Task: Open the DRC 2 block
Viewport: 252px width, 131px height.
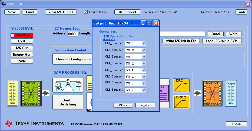Action: [x=181, y=102]
